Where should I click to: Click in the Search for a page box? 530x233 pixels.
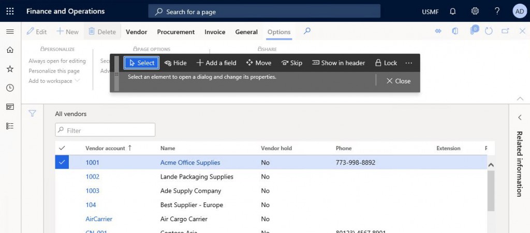point(264,11)
